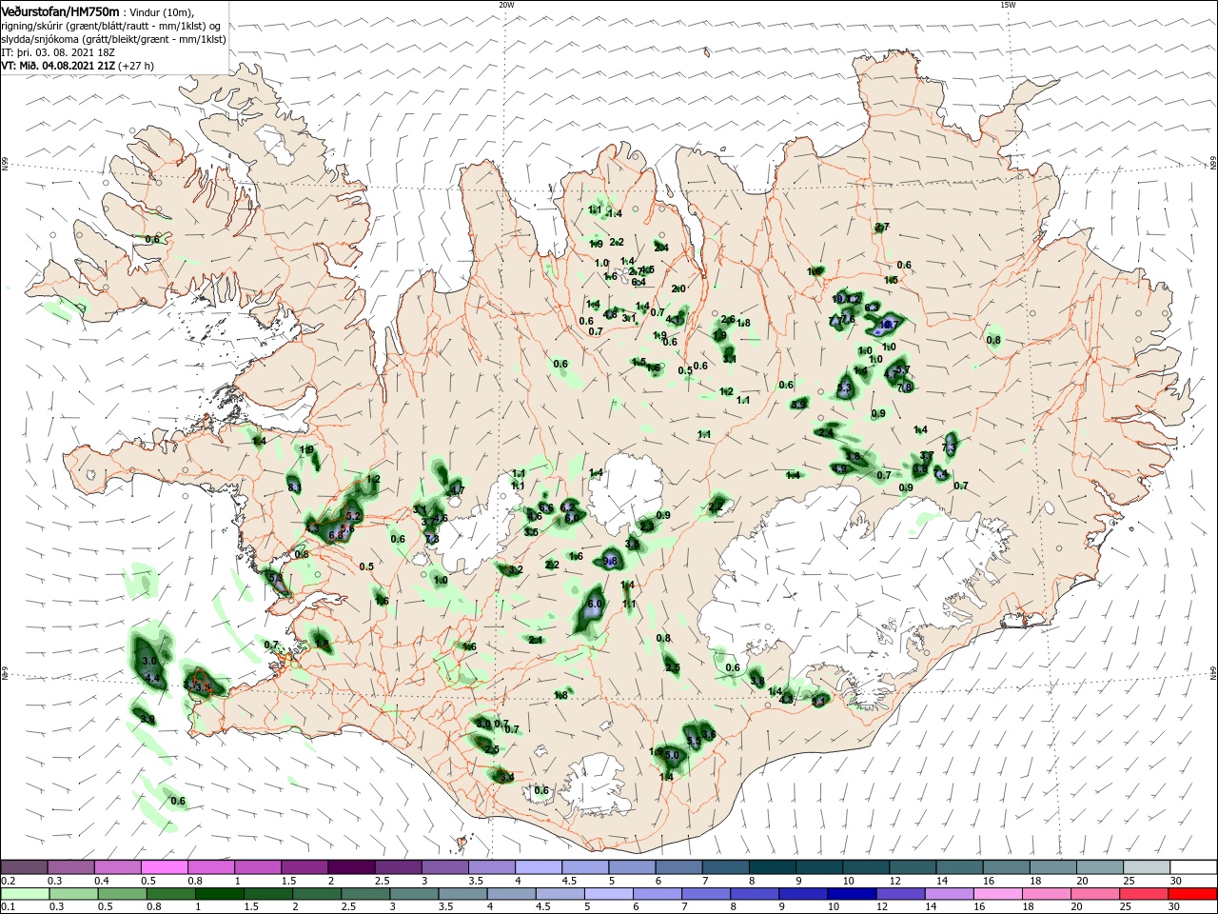Image resolution: width=1218 pixels, height=914 pixels.
Task: Click the palest green rain swatch at 0.1
Action: [26, 894]
